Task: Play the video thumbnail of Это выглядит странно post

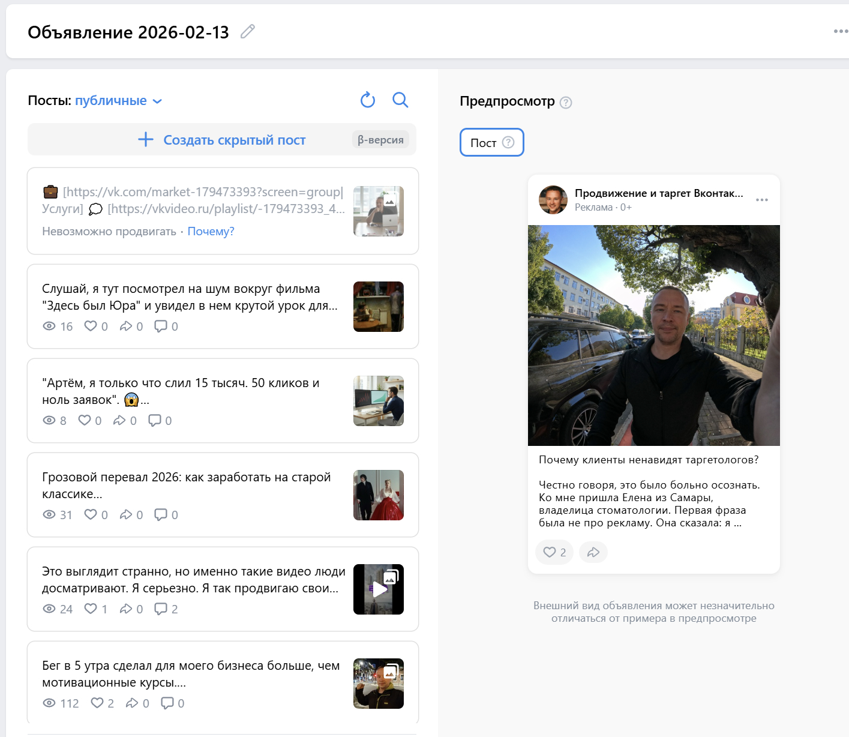Action: pyautogui.click(x=379, y=589)
